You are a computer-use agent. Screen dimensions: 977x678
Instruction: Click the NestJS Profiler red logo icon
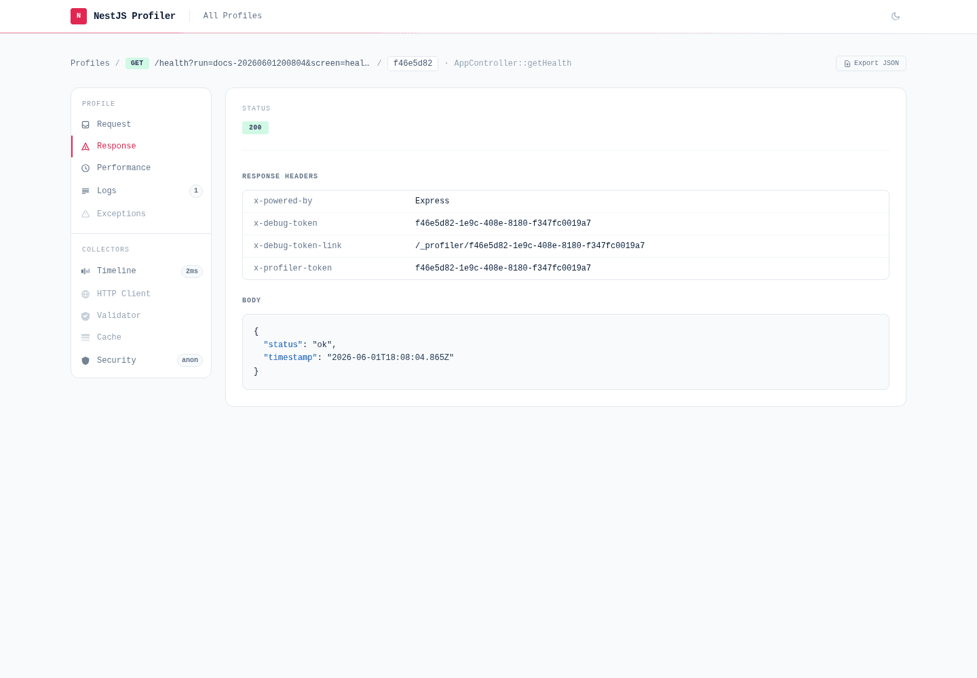[x=79, y=16]
